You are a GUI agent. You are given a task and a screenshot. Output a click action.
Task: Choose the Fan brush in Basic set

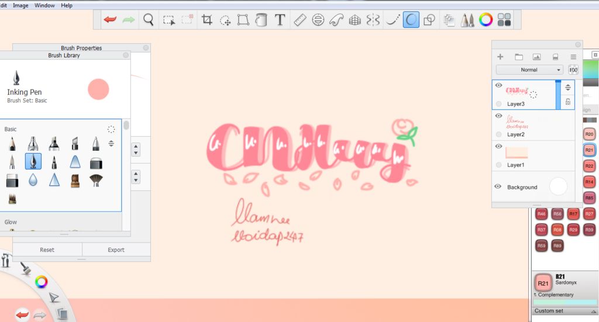96,181
